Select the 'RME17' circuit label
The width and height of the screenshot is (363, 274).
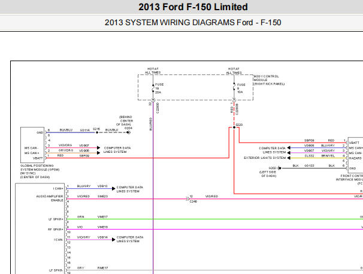click(102, 268)
